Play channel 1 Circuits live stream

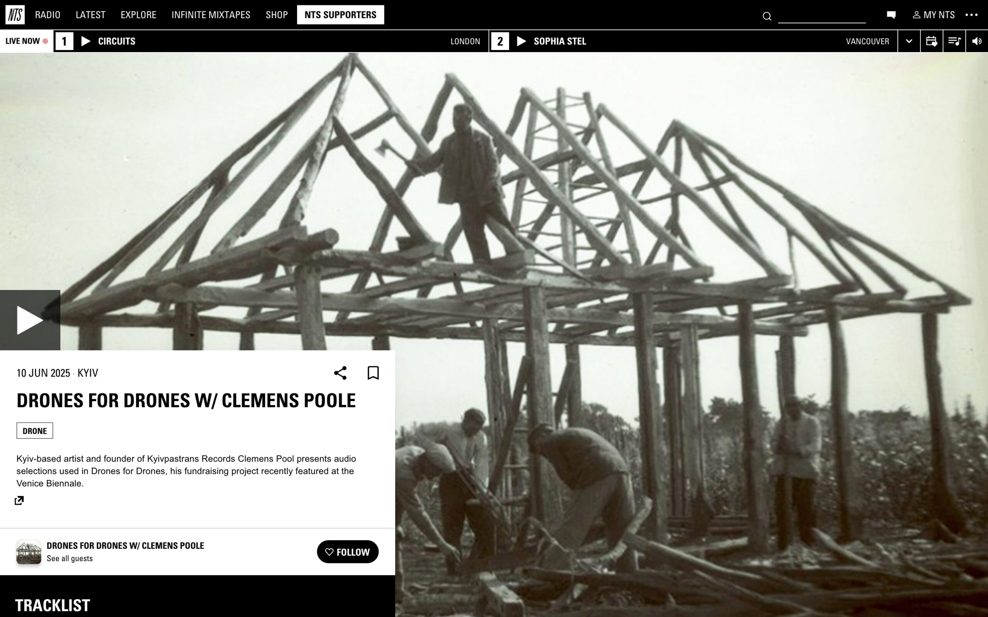86,41
